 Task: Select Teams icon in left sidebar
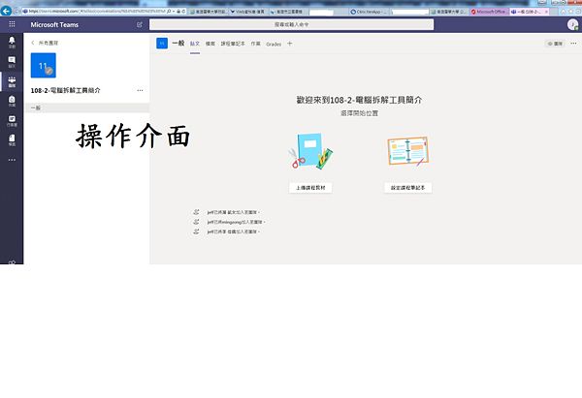point(12,83)
